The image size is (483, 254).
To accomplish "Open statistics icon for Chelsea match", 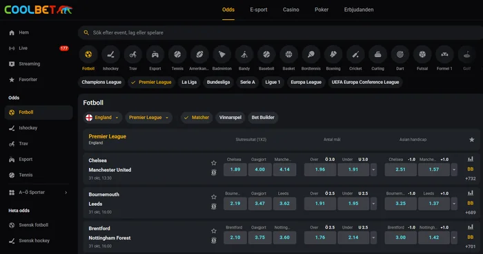I will [x=471, y=159].
